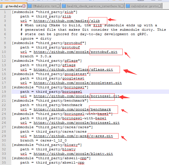
Task: Click line number 19 in the margin
Action: [x=4, y=92]
